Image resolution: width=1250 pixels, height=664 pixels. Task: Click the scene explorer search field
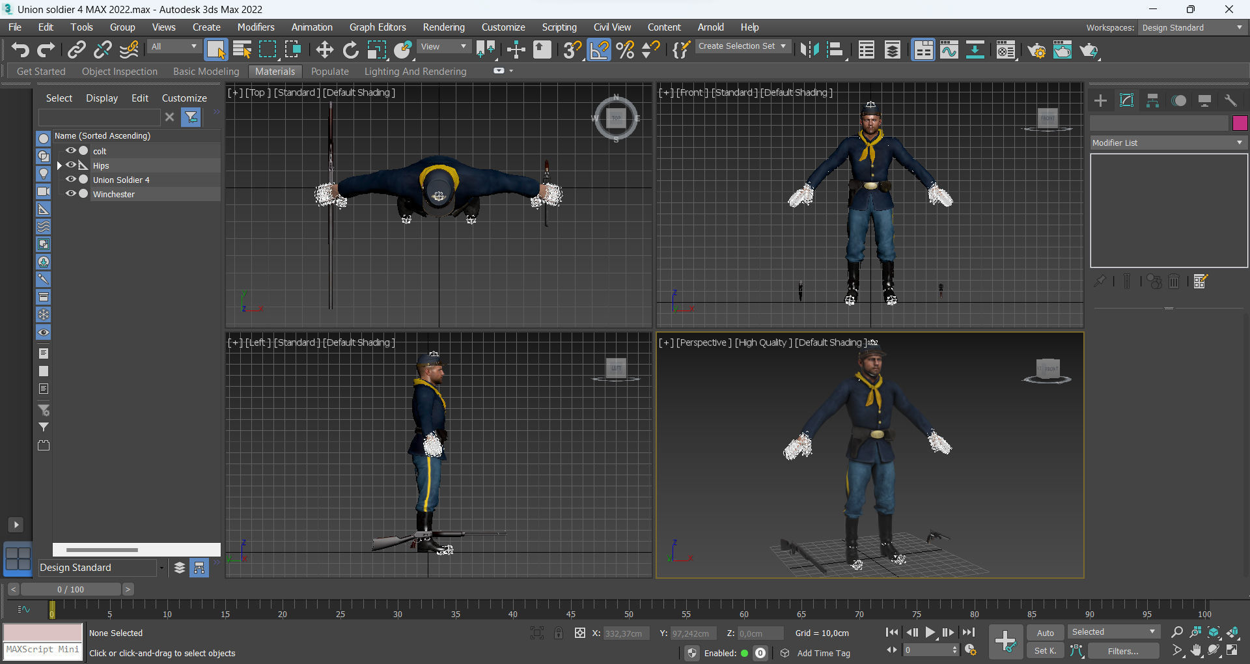99,117
